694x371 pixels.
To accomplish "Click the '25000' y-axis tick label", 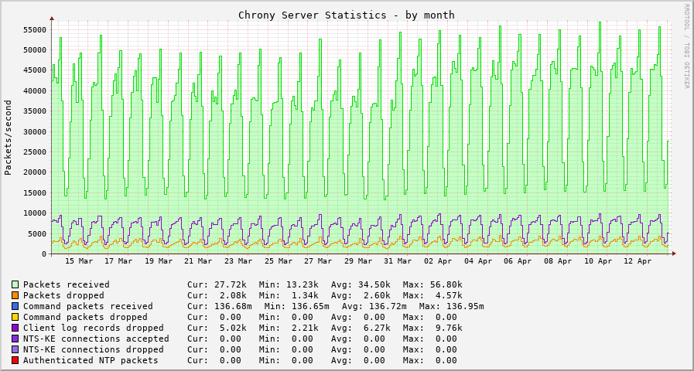I will [x=35, y=151].
